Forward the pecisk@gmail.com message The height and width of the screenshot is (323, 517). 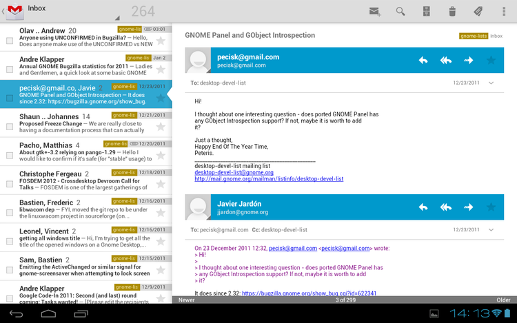pos(469,61)
